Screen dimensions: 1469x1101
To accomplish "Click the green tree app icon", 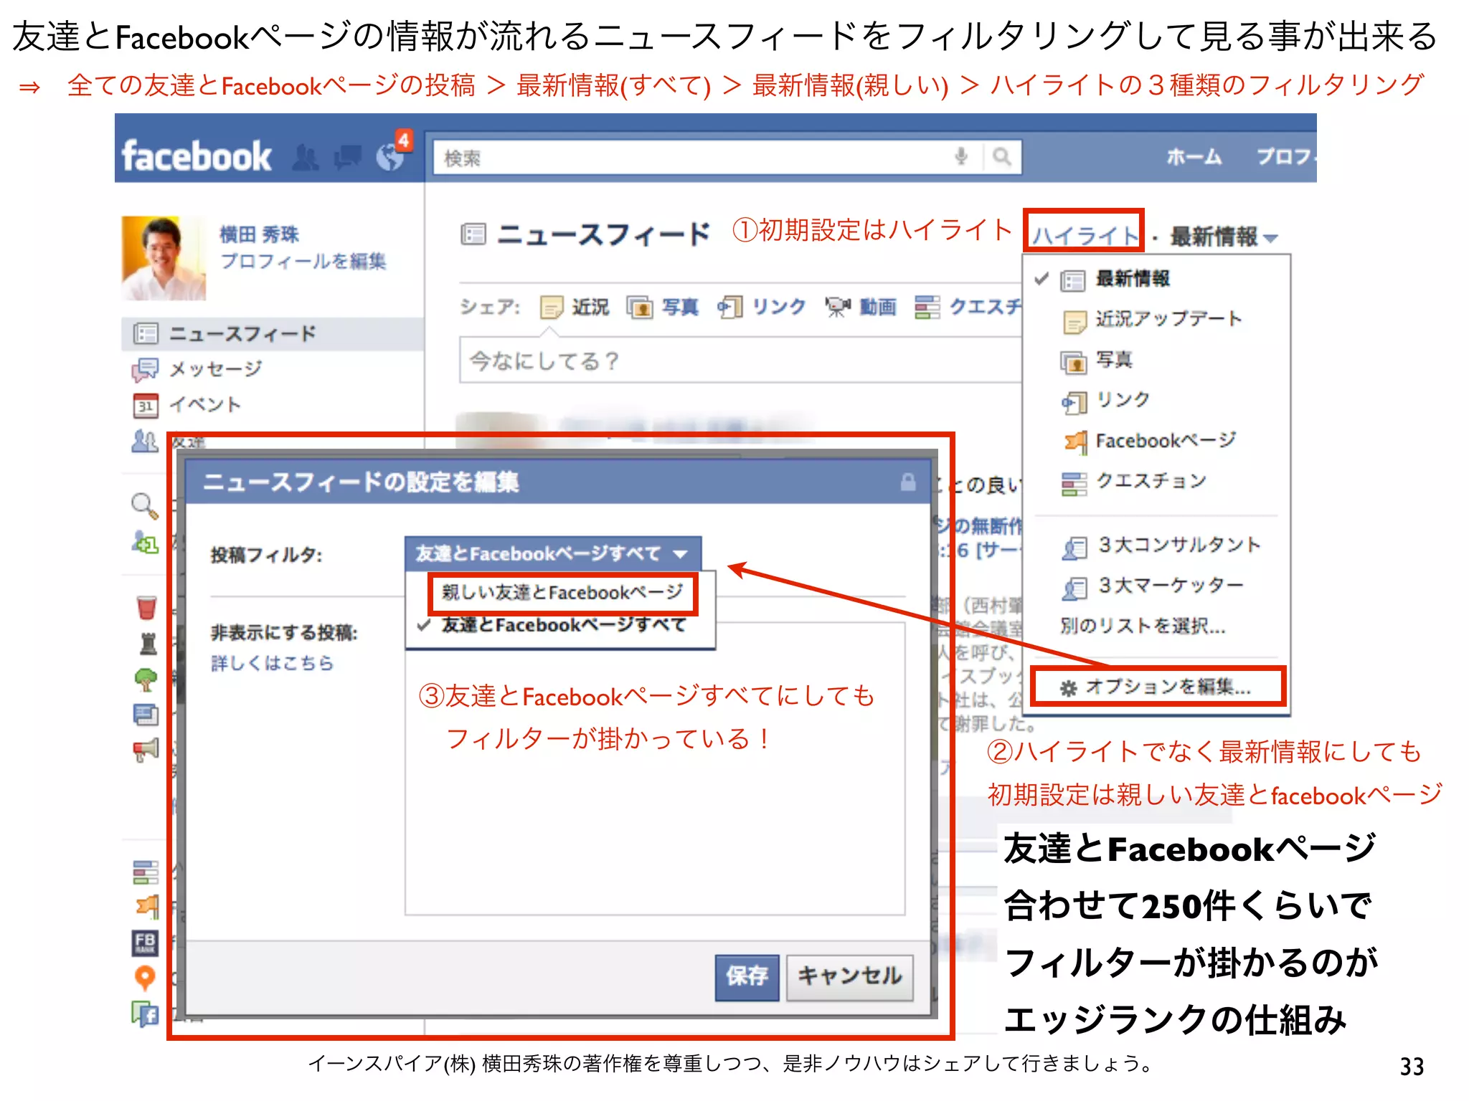I will [146, 679].
